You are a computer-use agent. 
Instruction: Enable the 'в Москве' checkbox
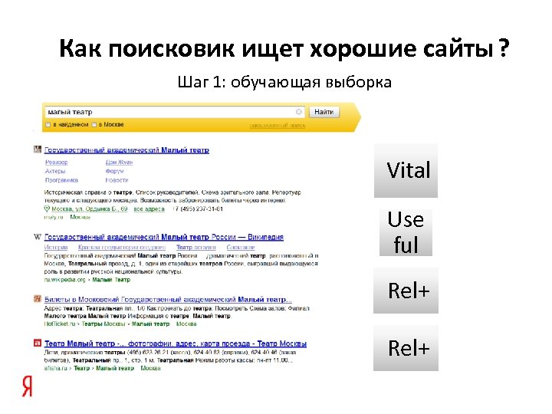point(94,125)
